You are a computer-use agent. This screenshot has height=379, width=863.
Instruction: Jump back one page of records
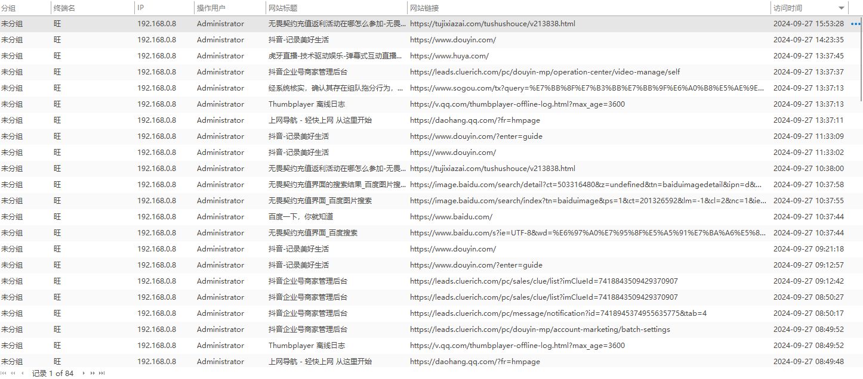click(x=13, y=373)
